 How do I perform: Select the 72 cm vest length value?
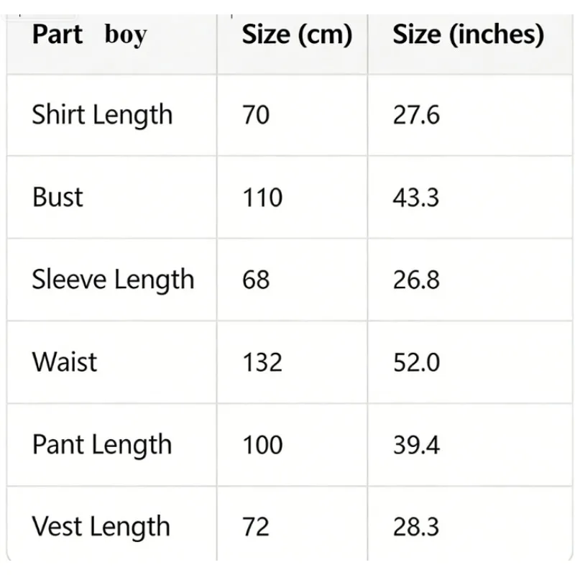[x=256, y=528]
